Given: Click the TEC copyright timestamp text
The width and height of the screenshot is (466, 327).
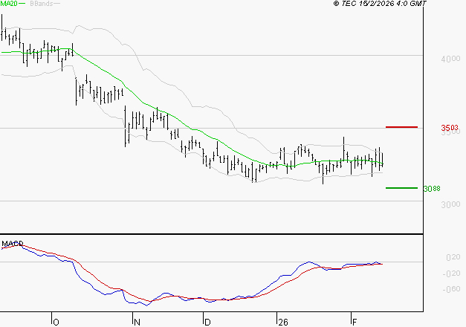Looking at the screenshot, I should (380, 4).
